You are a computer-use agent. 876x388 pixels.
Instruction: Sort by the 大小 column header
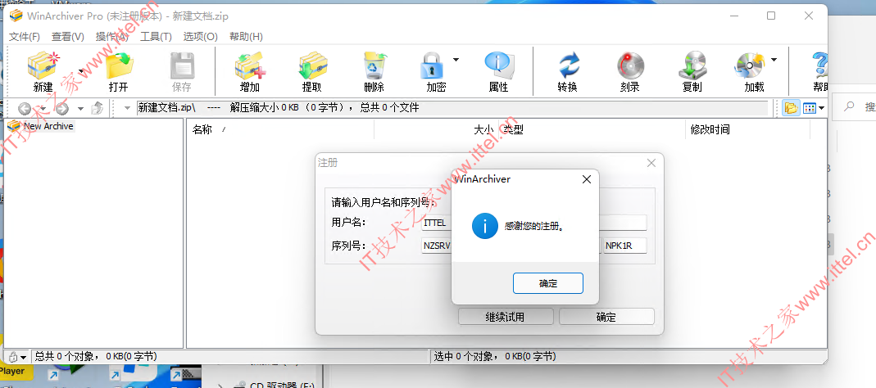(436, 129)
